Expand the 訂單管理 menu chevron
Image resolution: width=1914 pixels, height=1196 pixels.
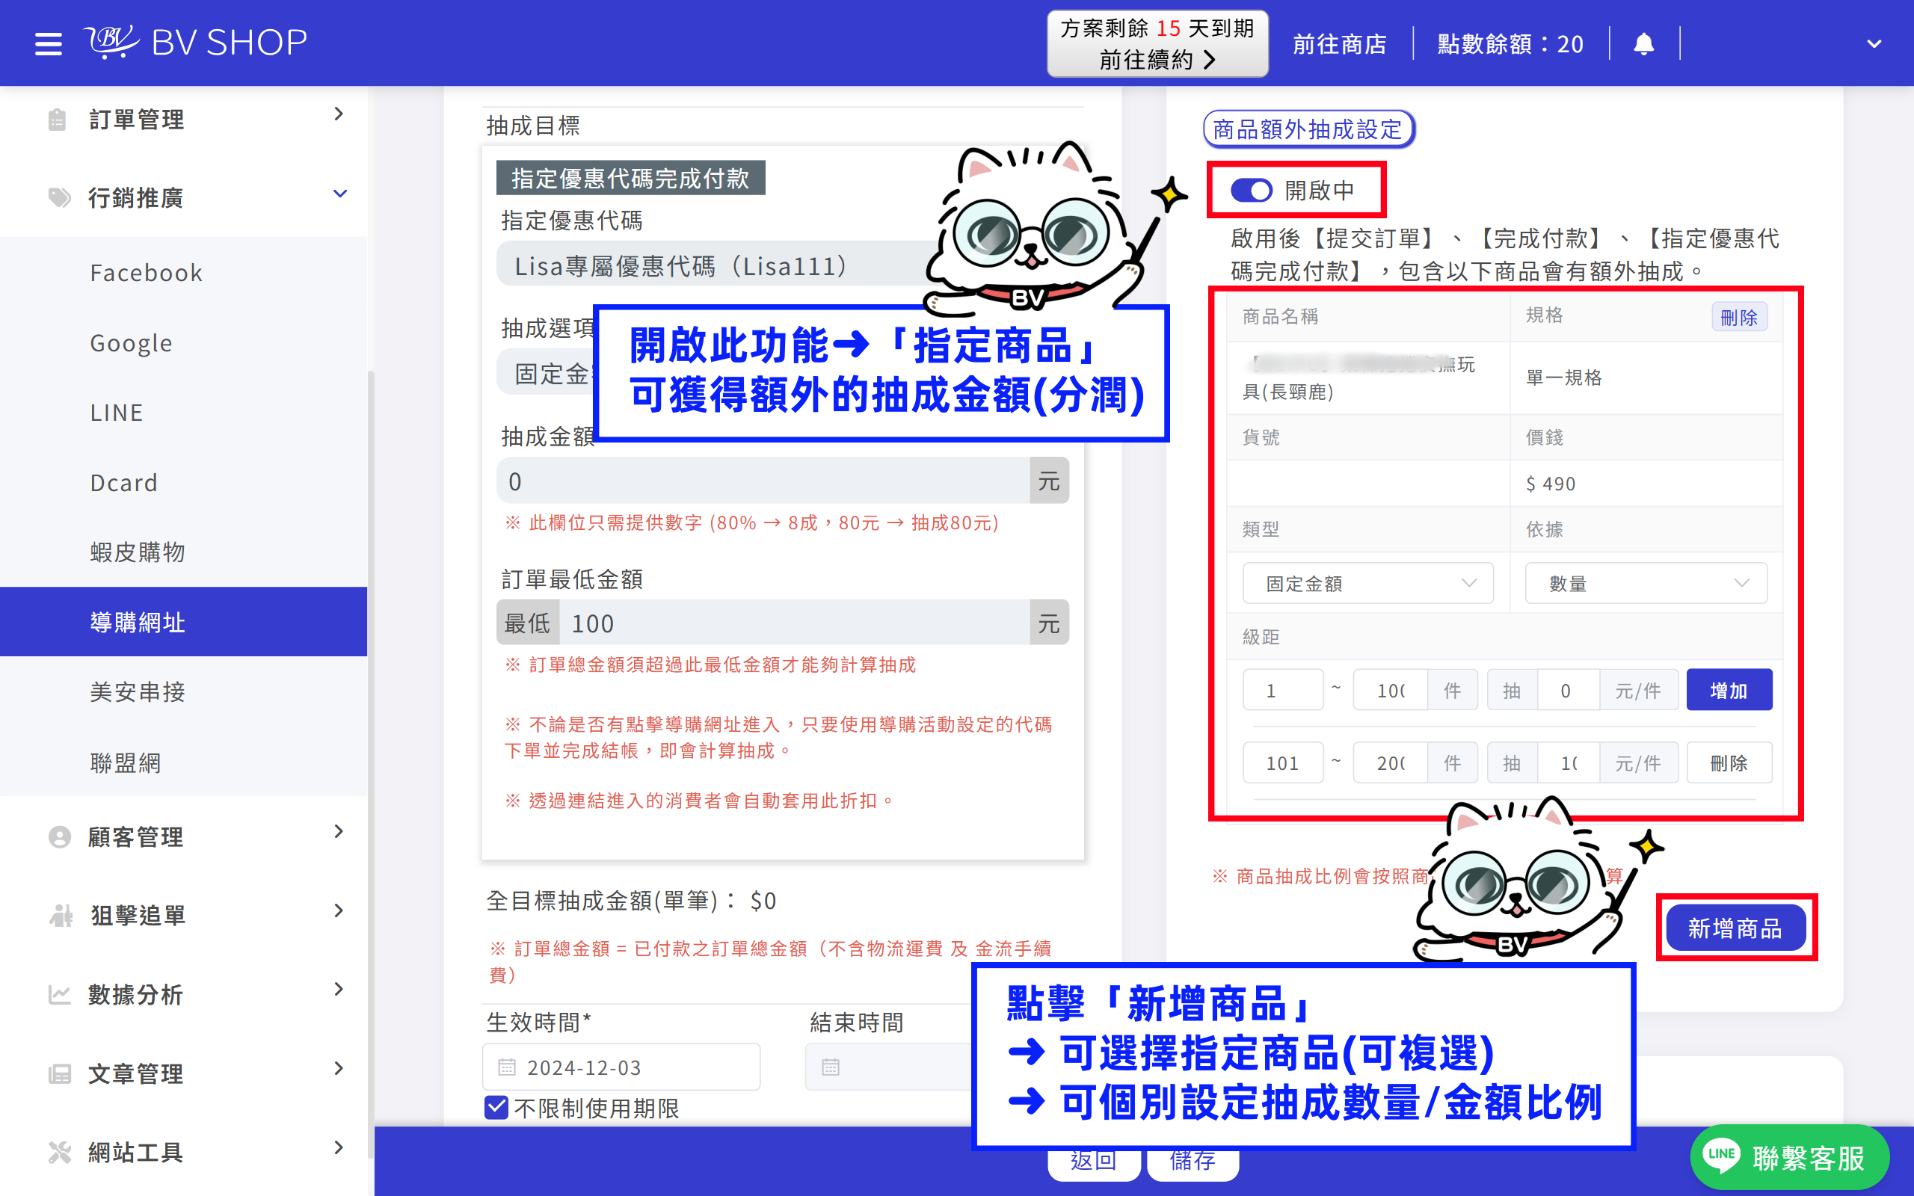click(x=339, y=114)
